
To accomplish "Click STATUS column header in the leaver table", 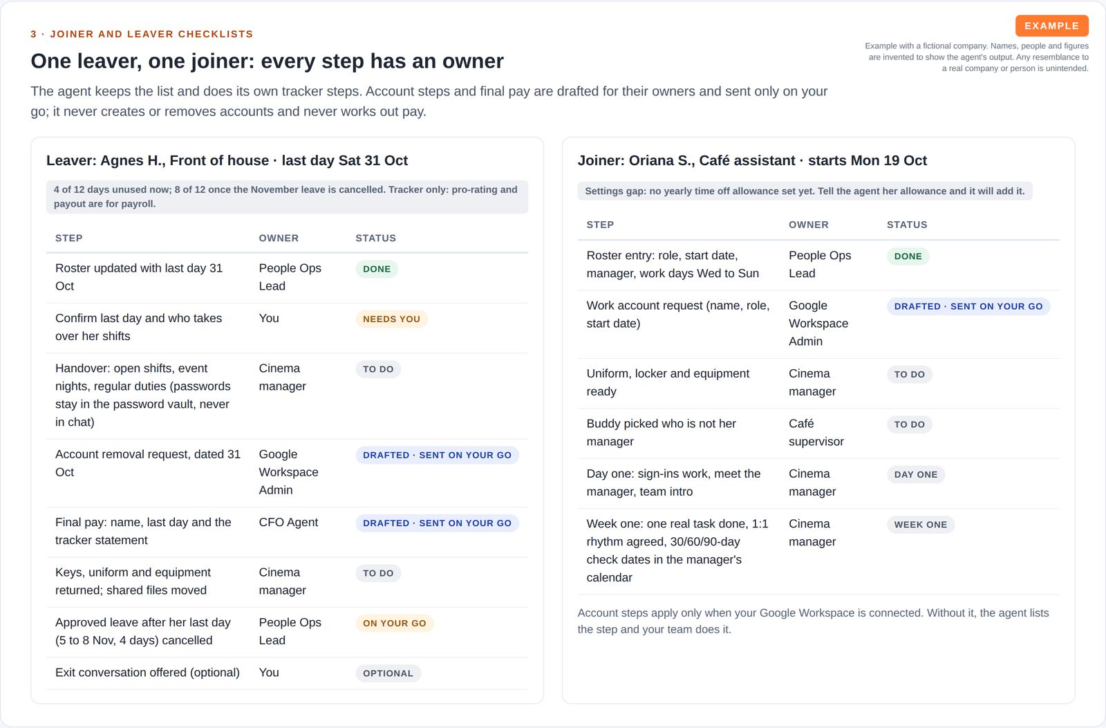I will pyautogui.click(x=376, y=238).
